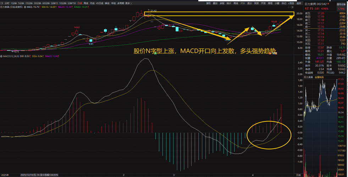Click the 巨力索具 label above intraday chart
The image size is (348, 177).
tap(309, 77)
